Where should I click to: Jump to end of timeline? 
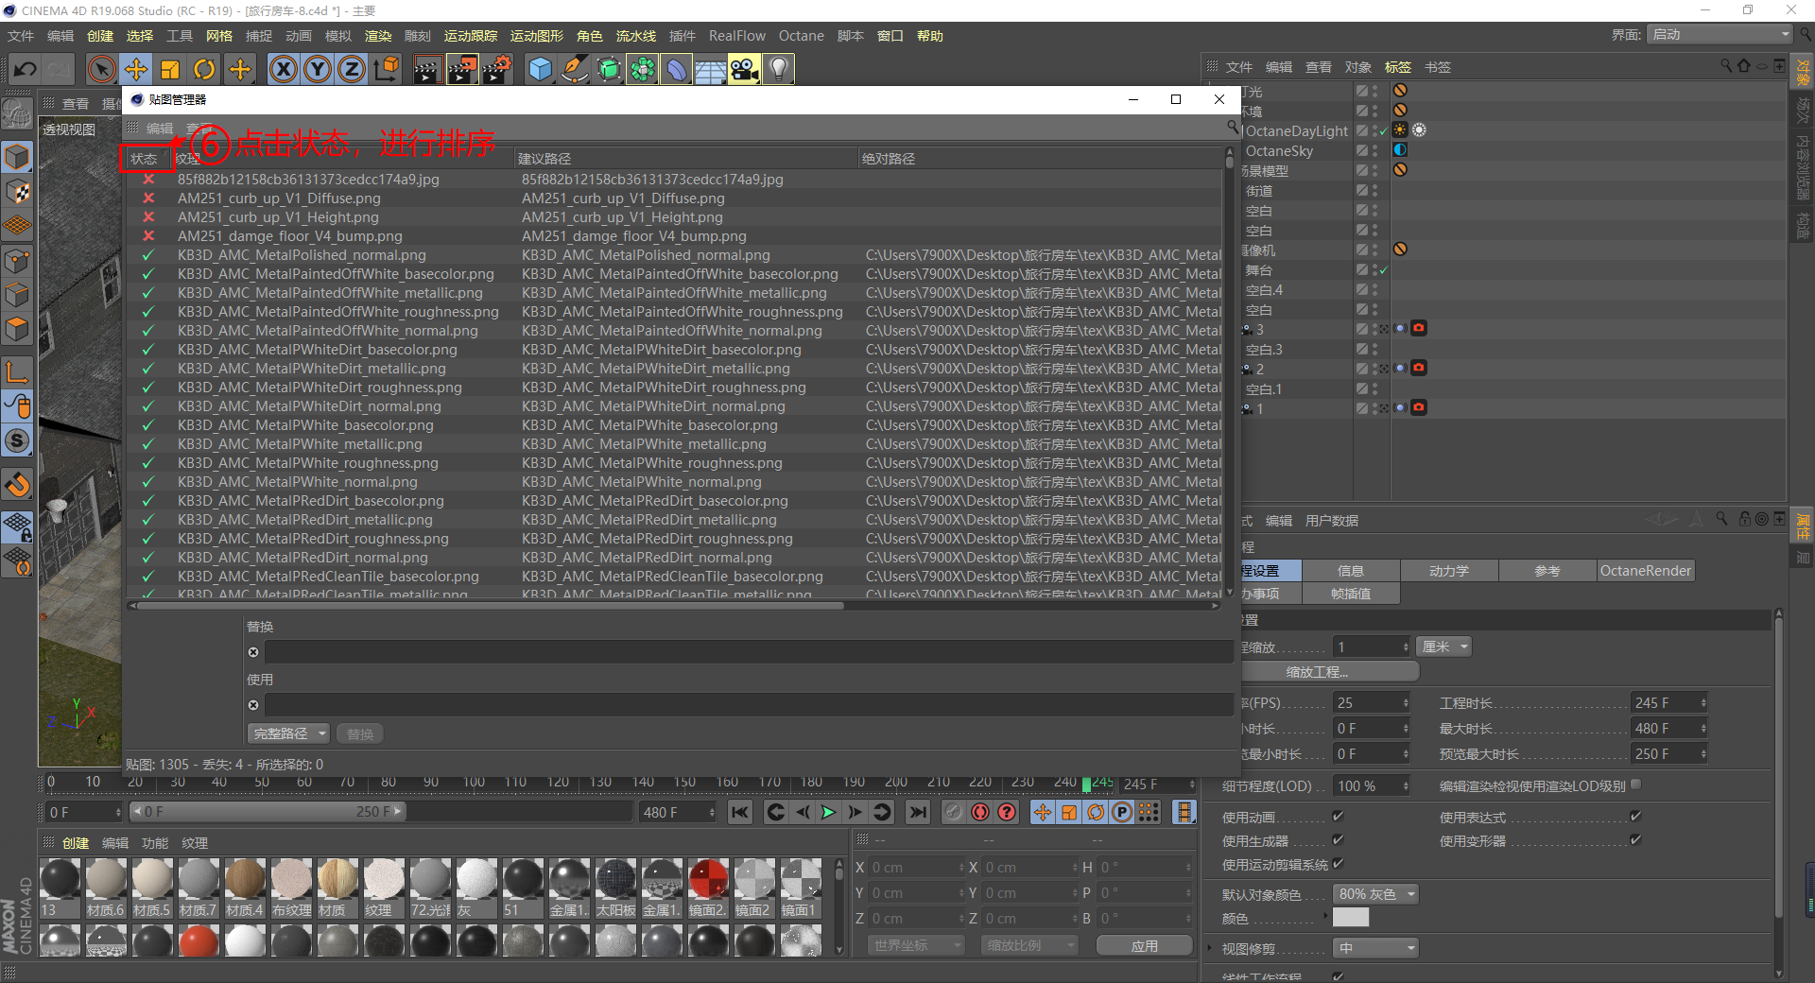(x=917, y=812)
